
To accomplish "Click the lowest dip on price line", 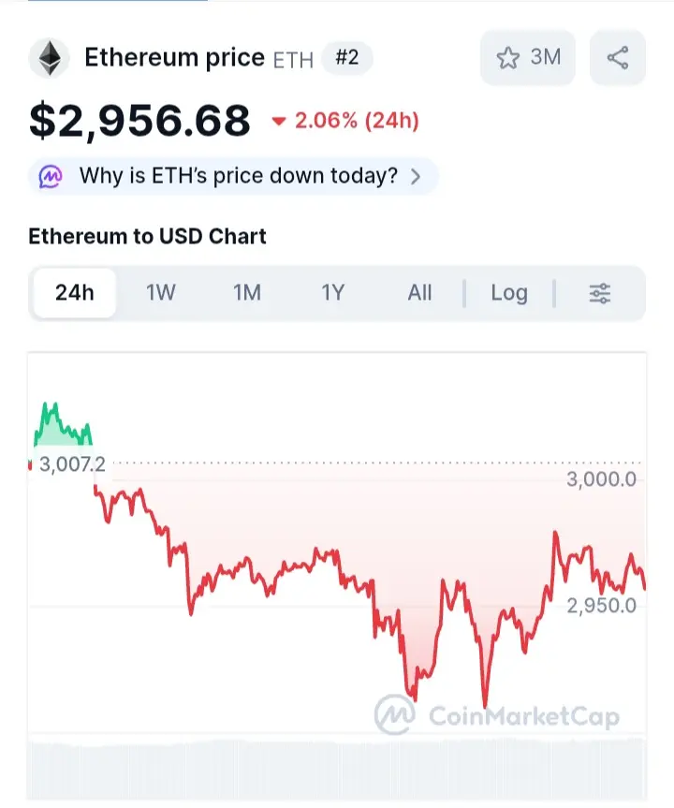I will coord(485,705).
